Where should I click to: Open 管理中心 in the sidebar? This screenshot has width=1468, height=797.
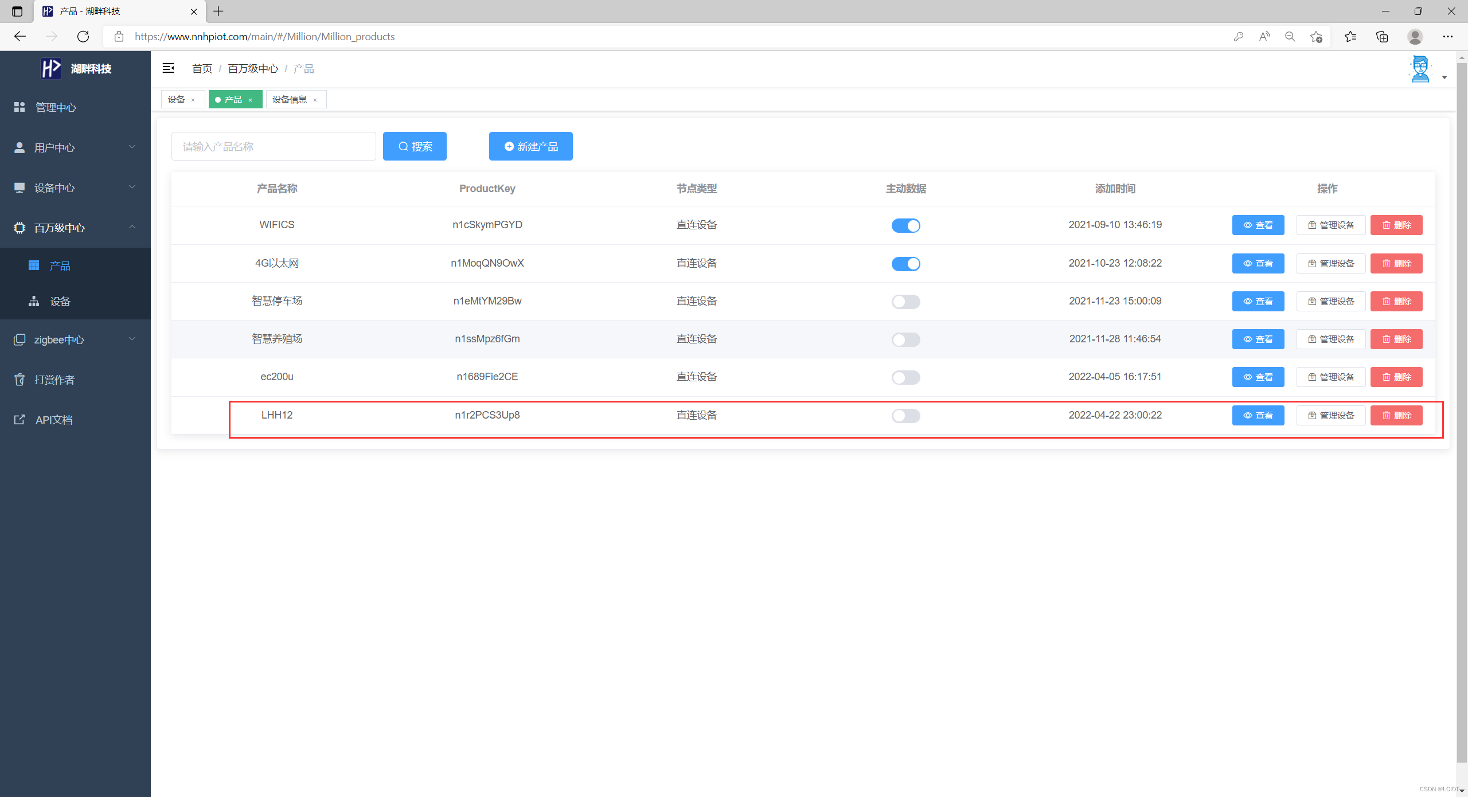75,107
